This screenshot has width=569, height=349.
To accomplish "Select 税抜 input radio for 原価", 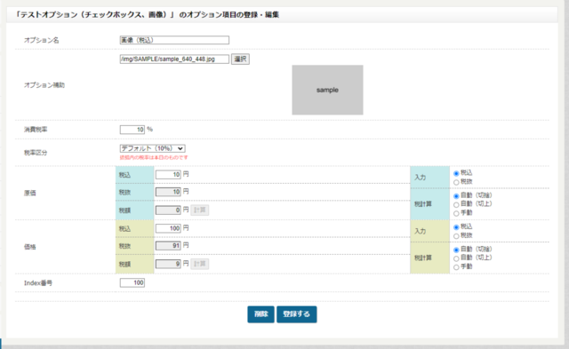I will coord(456,182).
